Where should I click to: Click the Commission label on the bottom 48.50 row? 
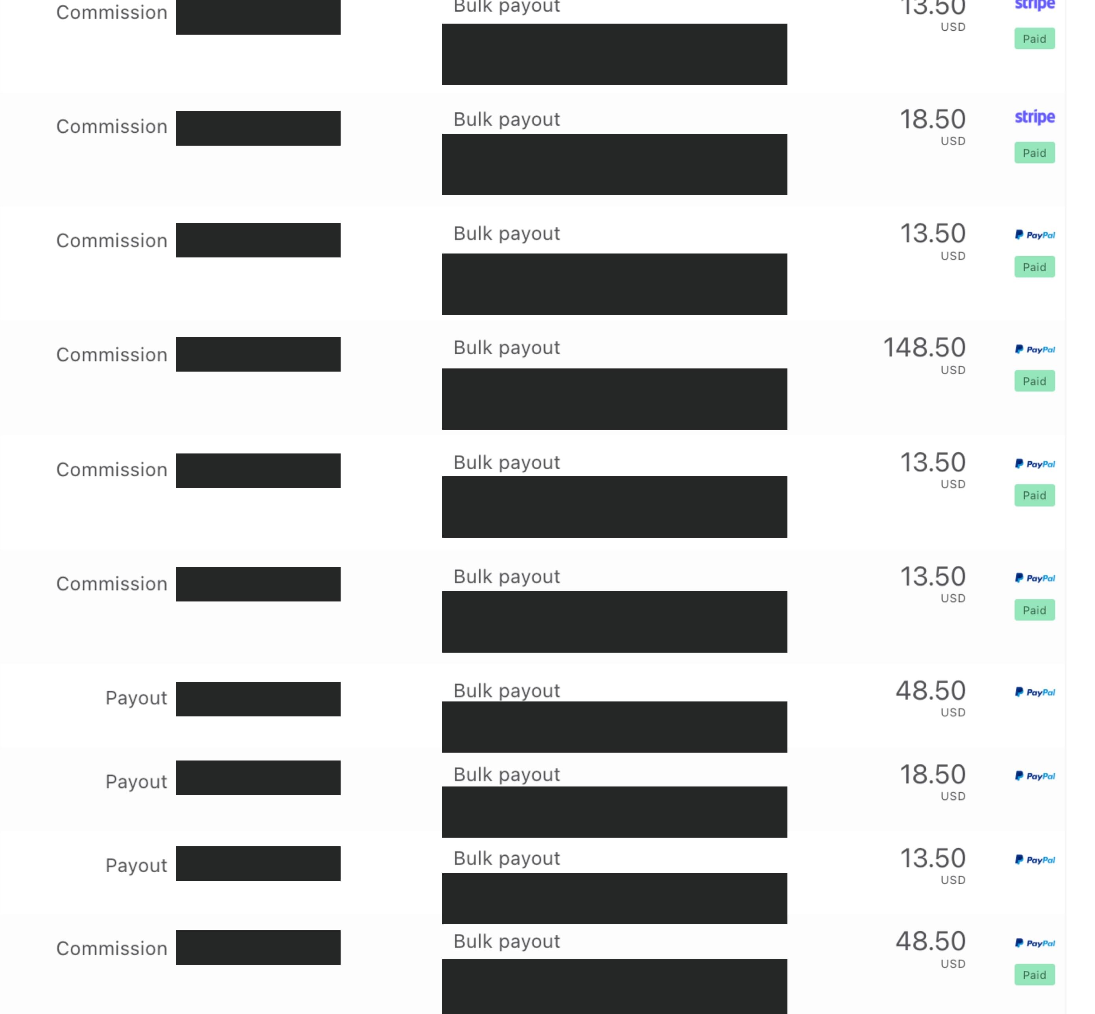112,948
